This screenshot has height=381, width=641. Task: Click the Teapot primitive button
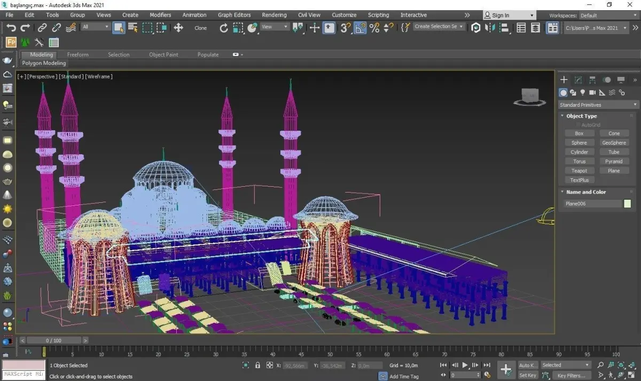pyautogui.click(x=579, y=171)
